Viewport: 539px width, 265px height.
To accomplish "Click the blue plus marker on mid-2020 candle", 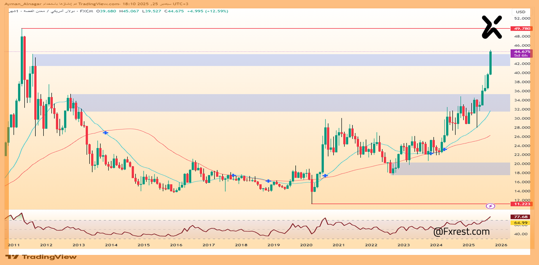I will click(x=325, y=175).
